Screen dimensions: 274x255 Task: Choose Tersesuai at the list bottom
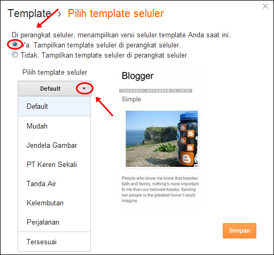54,242
